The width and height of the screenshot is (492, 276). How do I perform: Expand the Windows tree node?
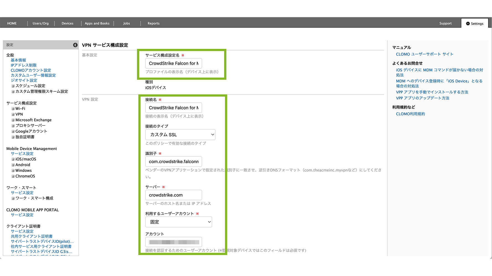pos(13,171)
